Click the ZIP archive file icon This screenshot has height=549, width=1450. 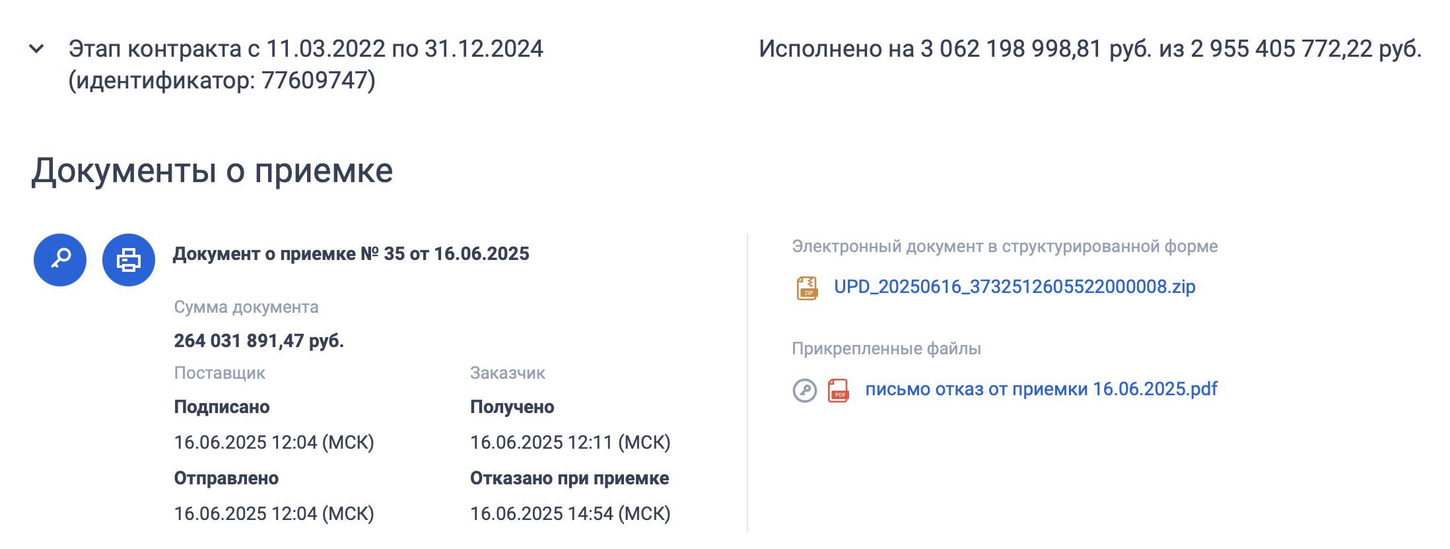[x=807, y=288]
